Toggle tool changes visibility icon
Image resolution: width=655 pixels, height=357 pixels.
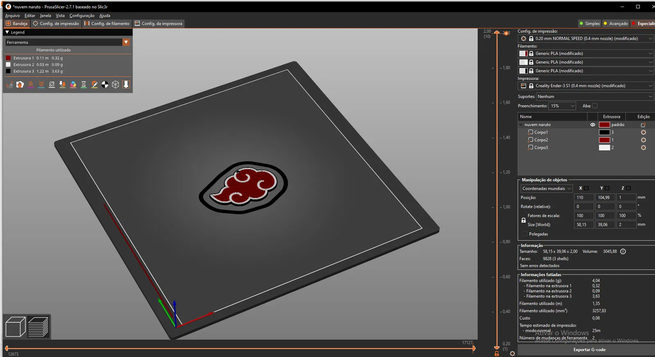pos(63,84)
